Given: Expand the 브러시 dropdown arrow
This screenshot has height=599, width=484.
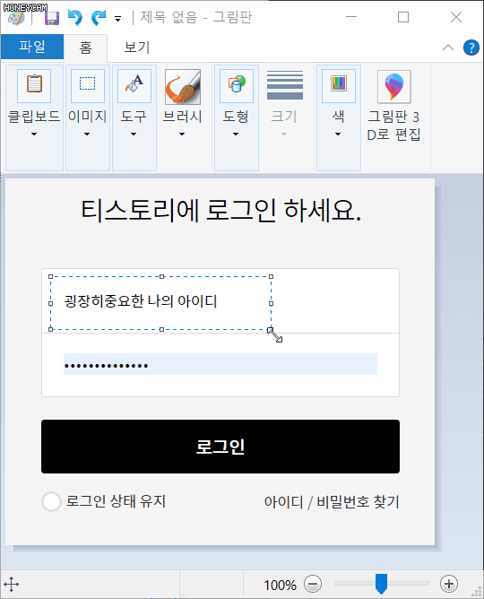Looking at the screenshot, I should 182,135.
